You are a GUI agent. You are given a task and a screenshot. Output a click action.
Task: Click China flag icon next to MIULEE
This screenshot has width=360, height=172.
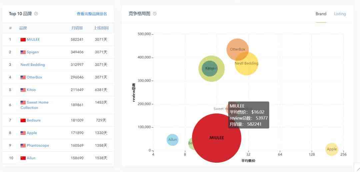pyautogui.click(x=23, y=40)
